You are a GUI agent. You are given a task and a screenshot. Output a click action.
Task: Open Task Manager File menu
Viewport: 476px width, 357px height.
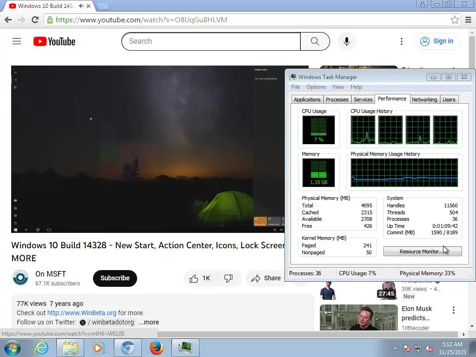point(295,87)
